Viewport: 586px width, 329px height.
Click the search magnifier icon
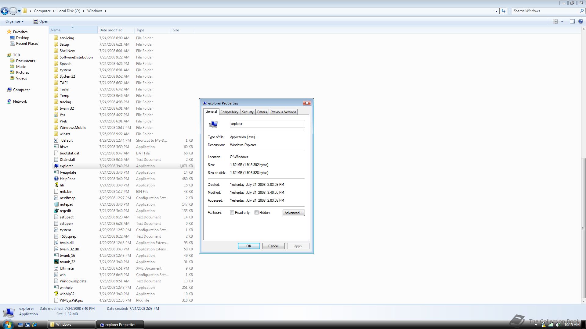[581, 11]
